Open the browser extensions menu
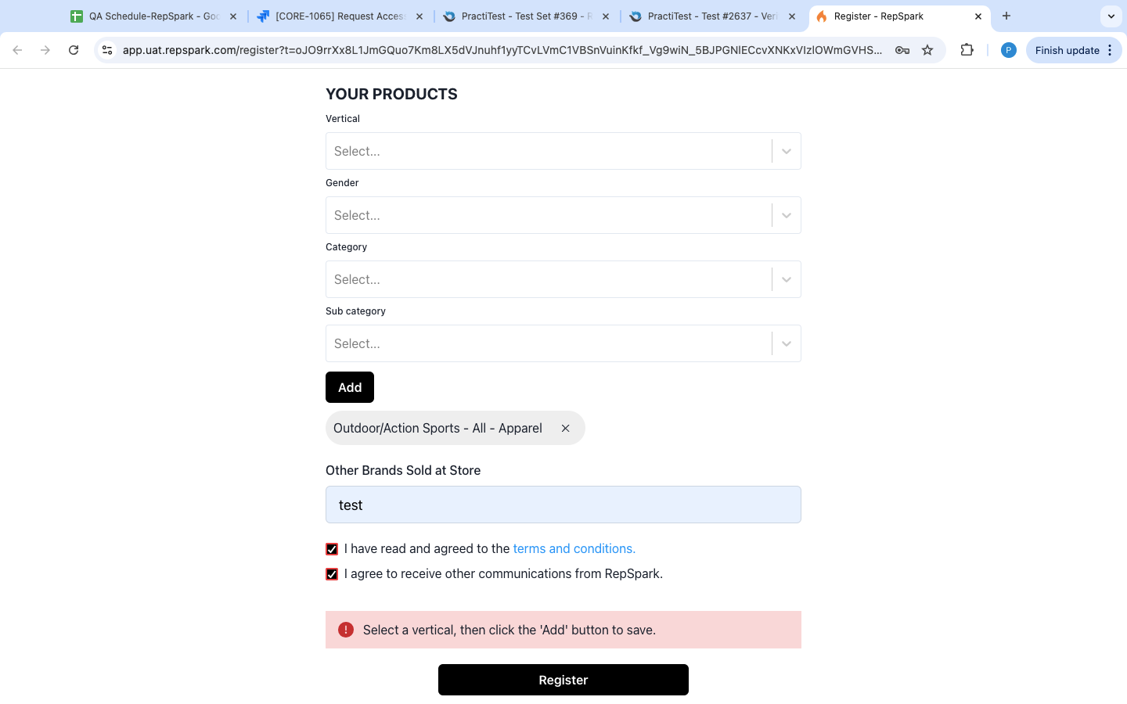Viewport: 1127px width, 704px height. coord(967,50)
